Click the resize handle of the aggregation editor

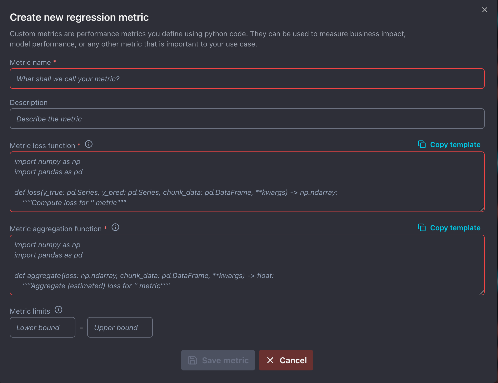pos(482,292)
